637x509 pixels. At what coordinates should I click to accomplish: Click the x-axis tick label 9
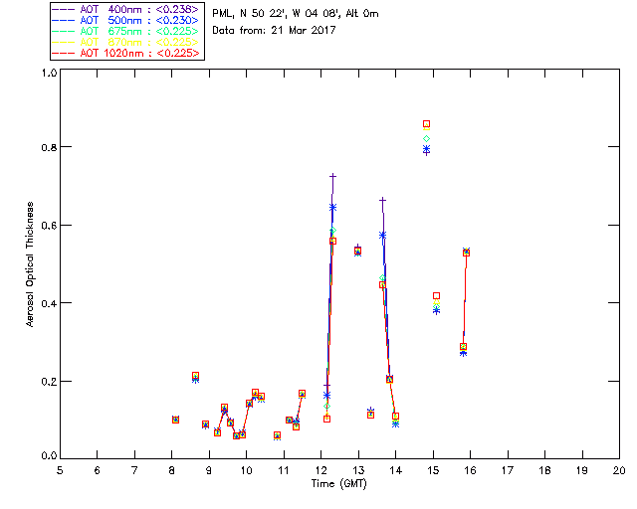(209, 470)
